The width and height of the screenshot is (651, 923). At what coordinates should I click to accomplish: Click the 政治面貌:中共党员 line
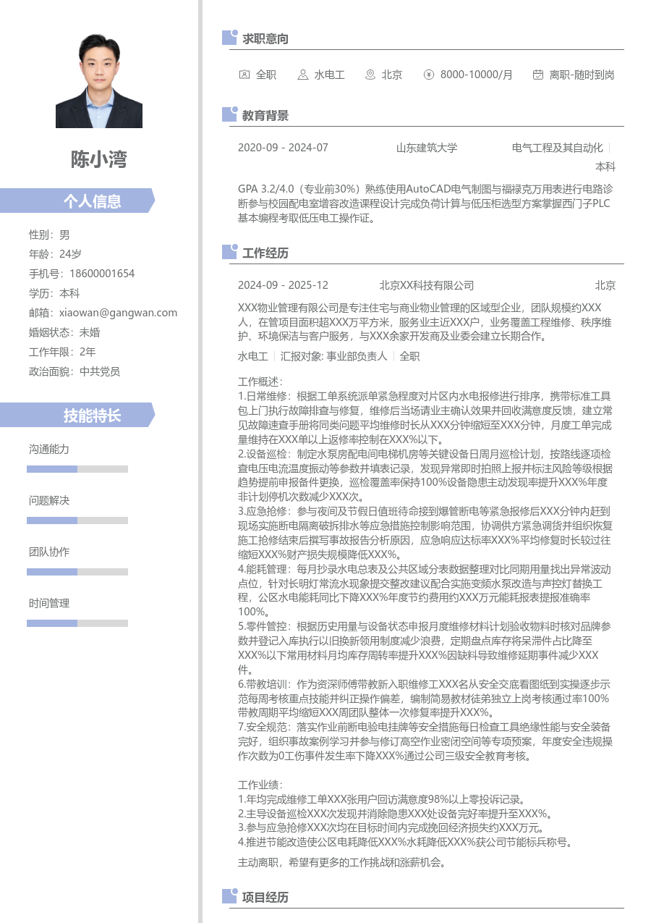(x=75, y=371)
